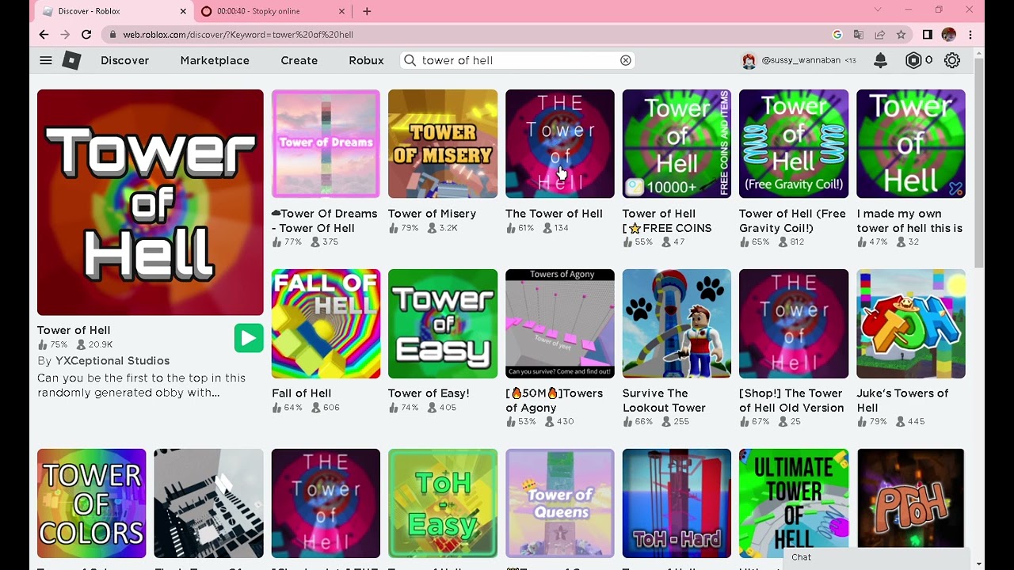Reload the Roblox page
Image resolution: width=1014 pixels, height=570 pixels.
point(86,35)
